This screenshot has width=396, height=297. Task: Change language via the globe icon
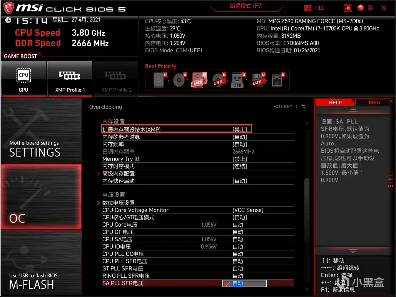[360, 8]
